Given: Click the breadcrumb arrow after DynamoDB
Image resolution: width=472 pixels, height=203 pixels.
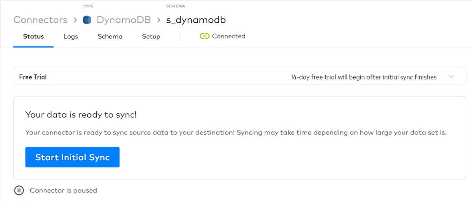Looking at the screenshot, I should click(x=159, y=20).
